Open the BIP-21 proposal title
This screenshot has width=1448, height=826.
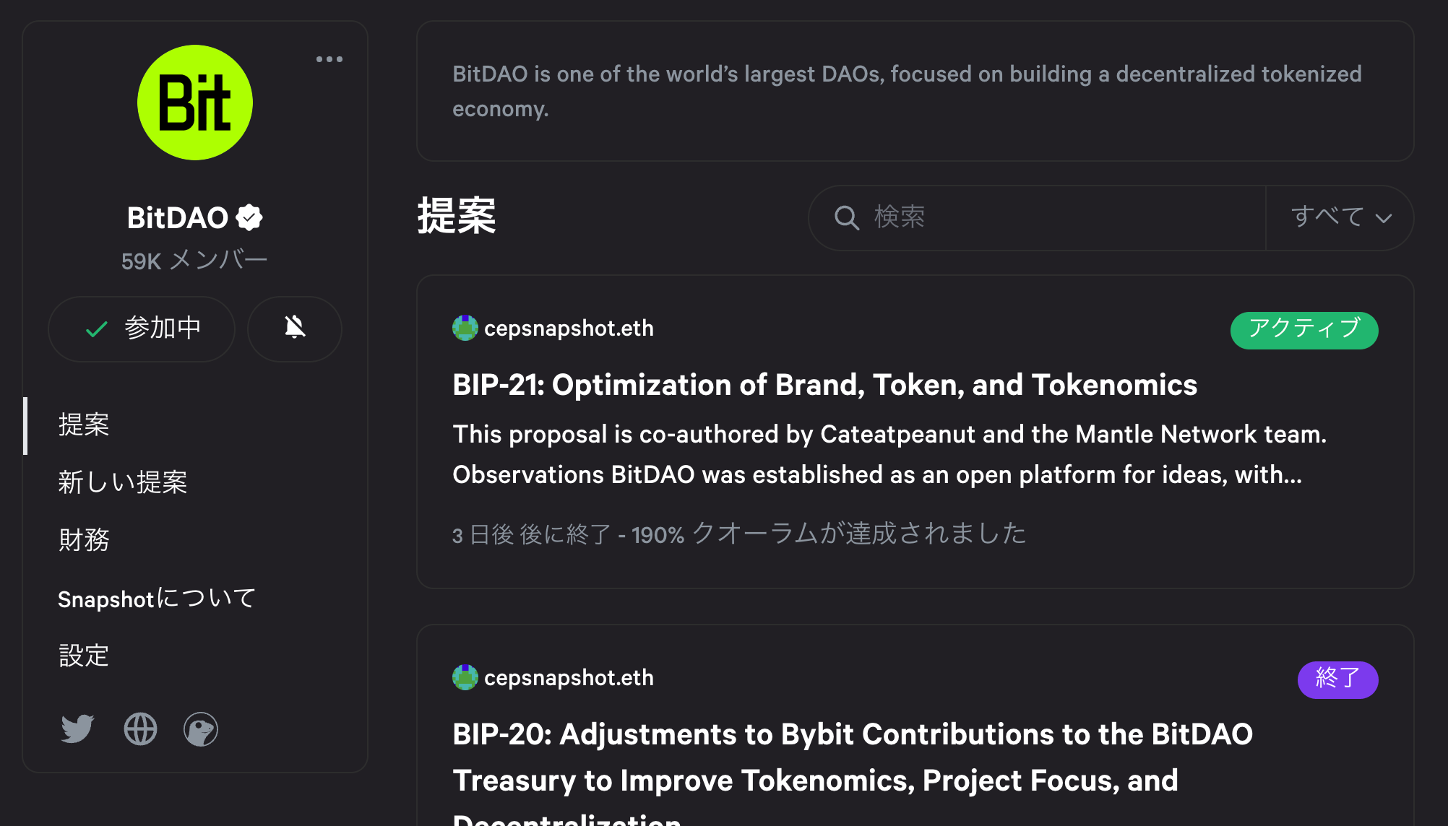click(824, 385)
